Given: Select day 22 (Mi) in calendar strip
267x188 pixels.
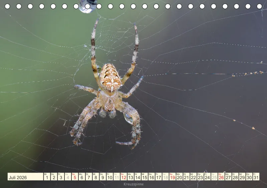Looking at the screenshot, I should (x=194, y=177).
